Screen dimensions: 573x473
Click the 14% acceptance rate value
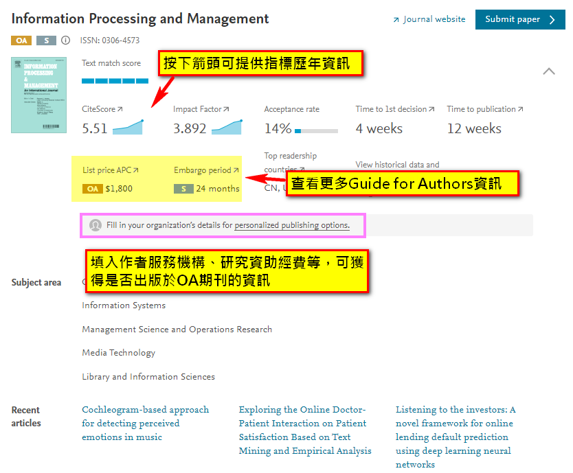[x=278, y=128]
